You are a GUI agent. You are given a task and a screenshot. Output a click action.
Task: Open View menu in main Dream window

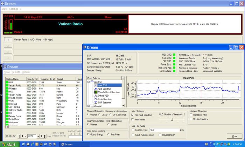4,9
